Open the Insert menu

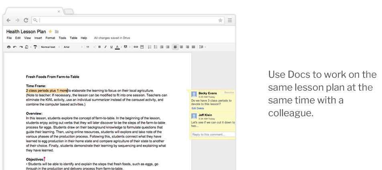click(x=38, y=38)
